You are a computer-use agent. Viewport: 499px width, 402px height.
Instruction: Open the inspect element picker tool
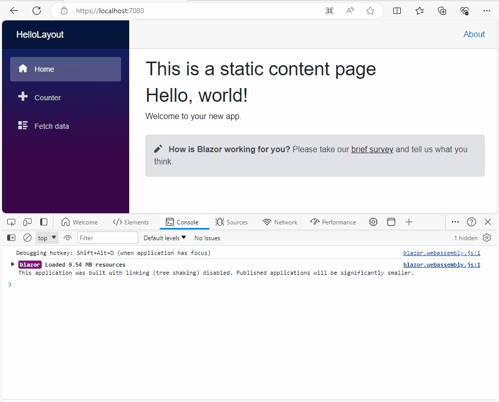(11, 222)
